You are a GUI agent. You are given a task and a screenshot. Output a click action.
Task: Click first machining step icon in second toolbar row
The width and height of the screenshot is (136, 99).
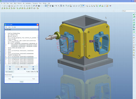[2, 8]
